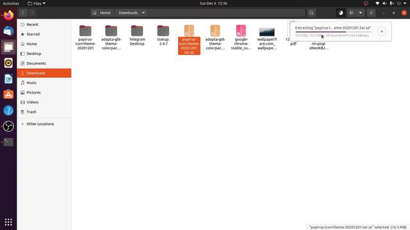Select the wallpaperflare.com wallpaper image

pos(266,38)
